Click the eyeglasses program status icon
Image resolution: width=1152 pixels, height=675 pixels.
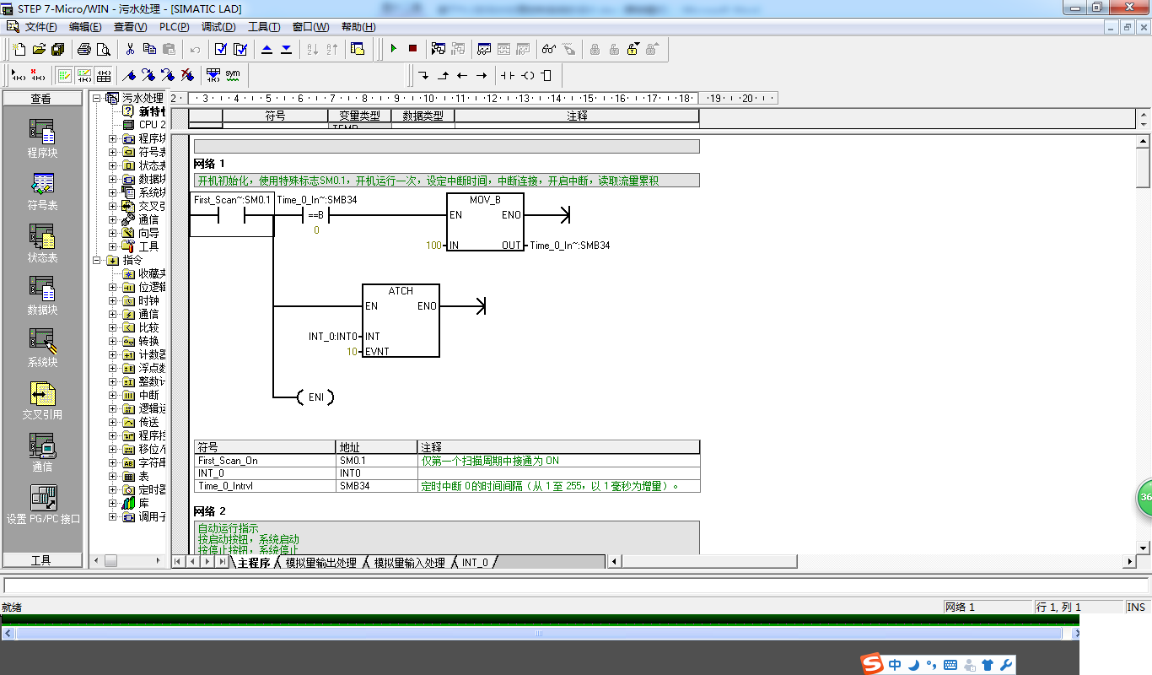pos(549,49)
